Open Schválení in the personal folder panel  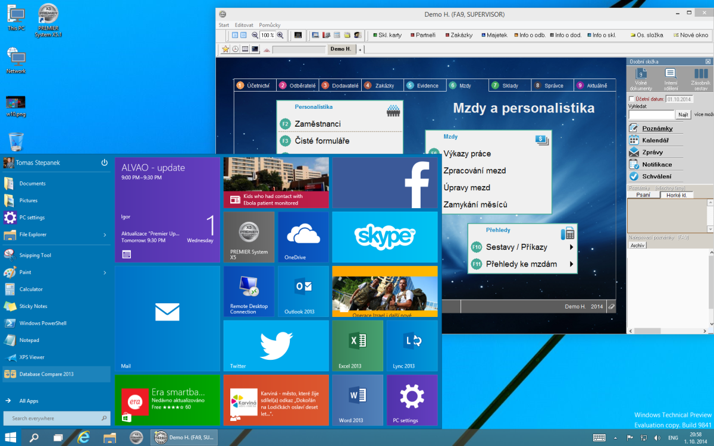[656, 176]
